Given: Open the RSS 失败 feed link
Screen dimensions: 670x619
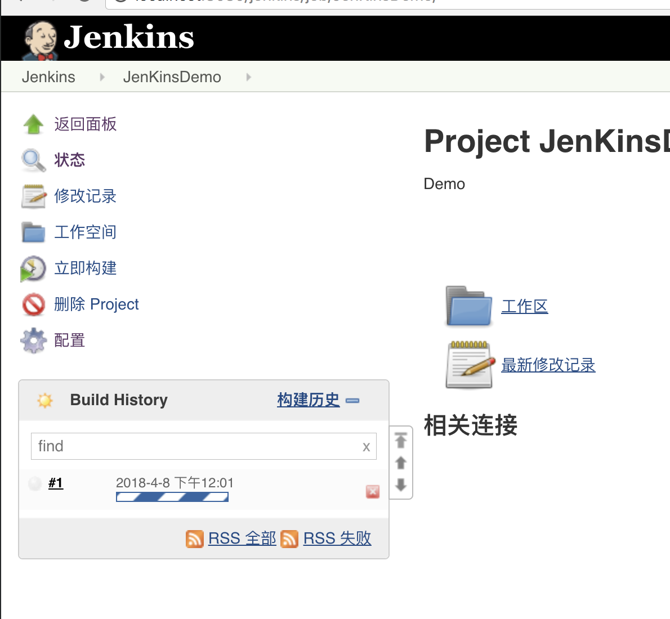Looking at the screenshot, I should click(x=337, y=539).
